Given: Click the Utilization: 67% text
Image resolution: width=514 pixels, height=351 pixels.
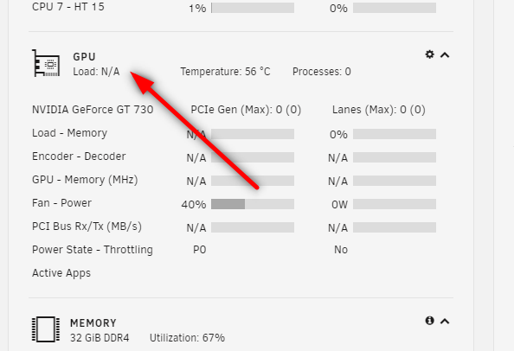Looking at the screenshot, I should coord(187,337).
